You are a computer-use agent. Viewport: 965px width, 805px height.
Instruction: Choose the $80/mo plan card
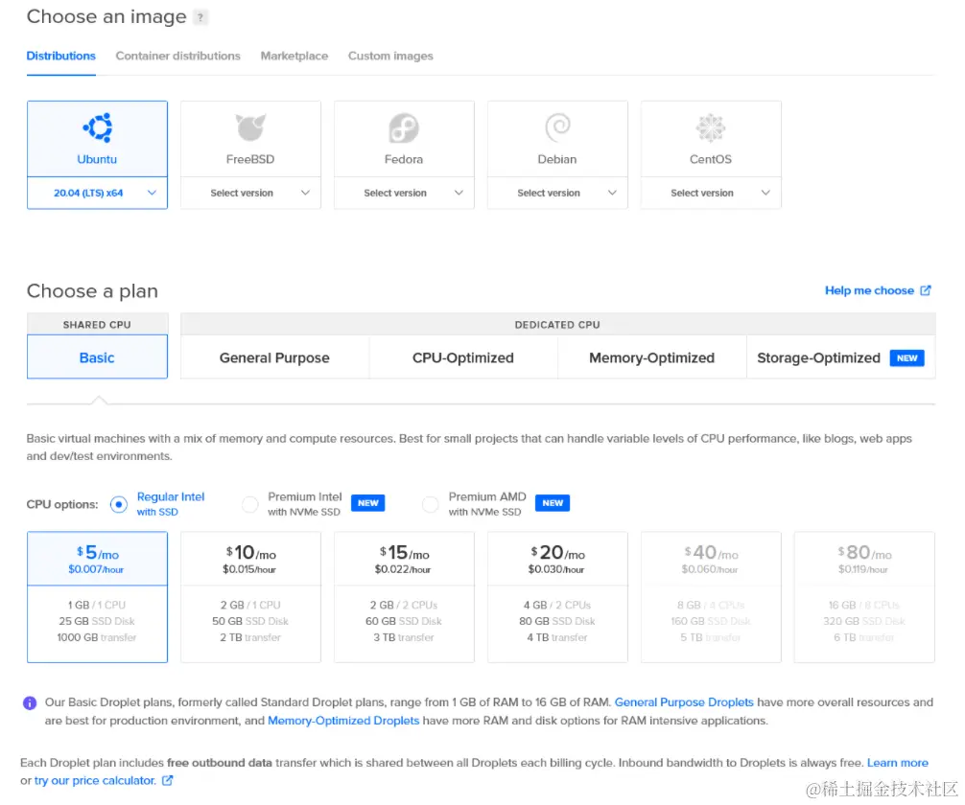(x=864, y=597)
